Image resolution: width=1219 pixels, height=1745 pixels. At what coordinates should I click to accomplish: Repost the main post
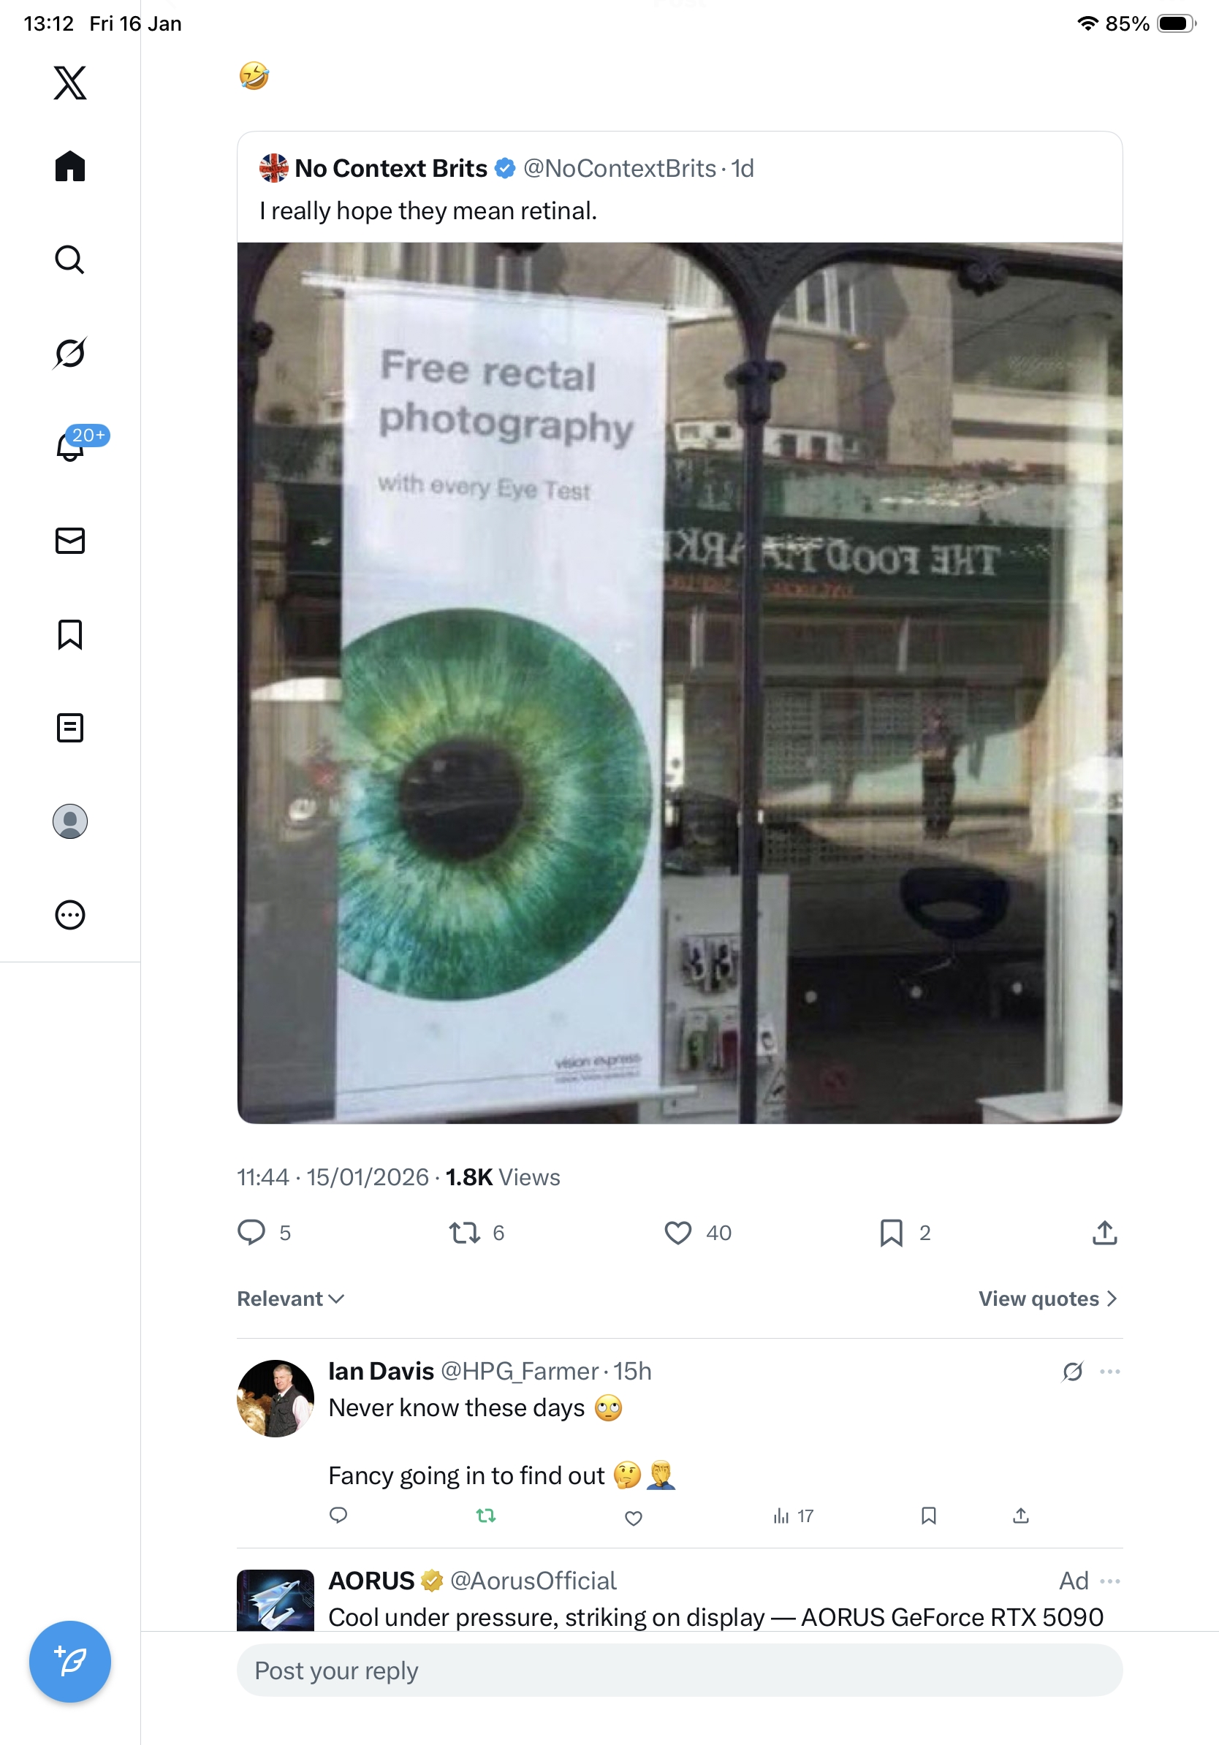[x=463, y=1232]
